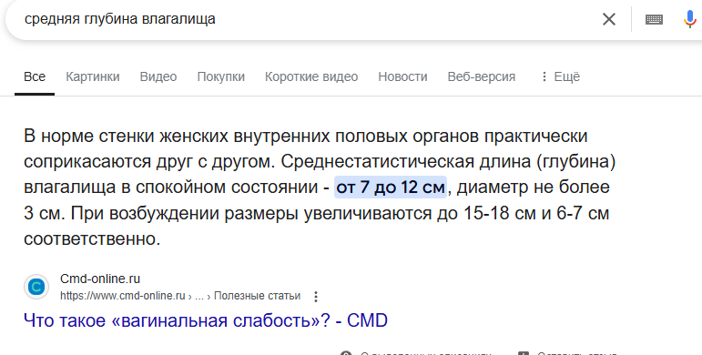This screenshot has height=355, width=702.
Task: Click the Полезные статьи breadcrumb text
Action: 257,296
